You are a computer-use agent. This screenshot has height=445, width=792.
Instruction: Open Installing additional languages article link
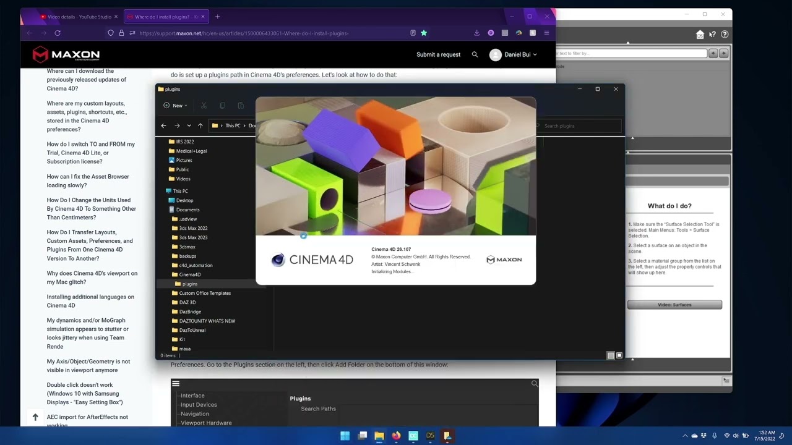pos(90,301)
